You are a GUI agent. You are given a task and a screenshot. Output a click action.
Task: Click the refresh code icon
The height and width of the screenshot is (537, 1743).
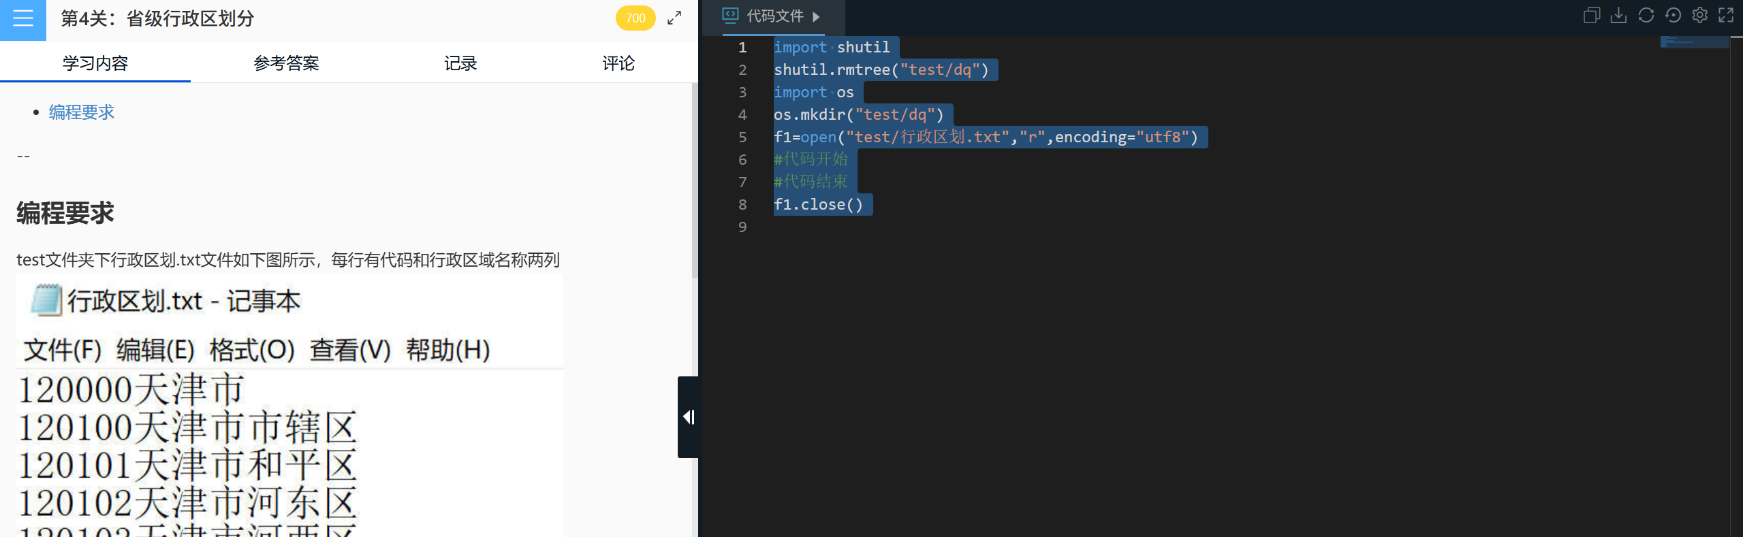tap(1646, 16)
